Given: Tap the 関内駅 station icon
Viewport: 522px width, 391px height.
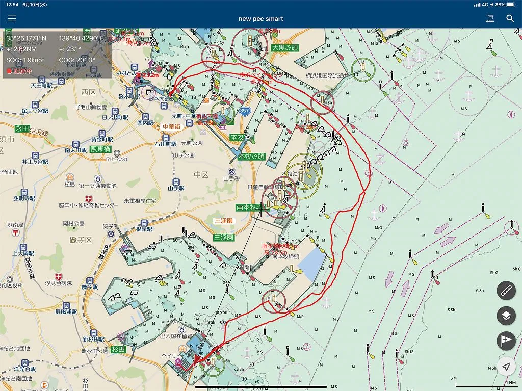Looking at the screenshot, I should click(x=145, y=117).
